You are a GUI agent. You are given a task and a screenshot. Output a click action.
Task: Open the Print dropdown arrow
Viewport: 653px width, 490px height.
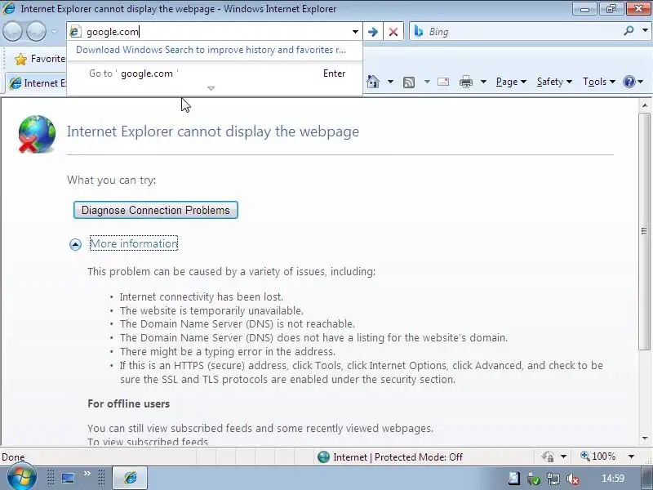pos(483,82)
